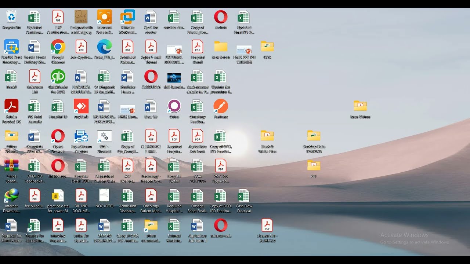
Task: Select the Medicine Home Word document
Action: [x=128, y=77]
